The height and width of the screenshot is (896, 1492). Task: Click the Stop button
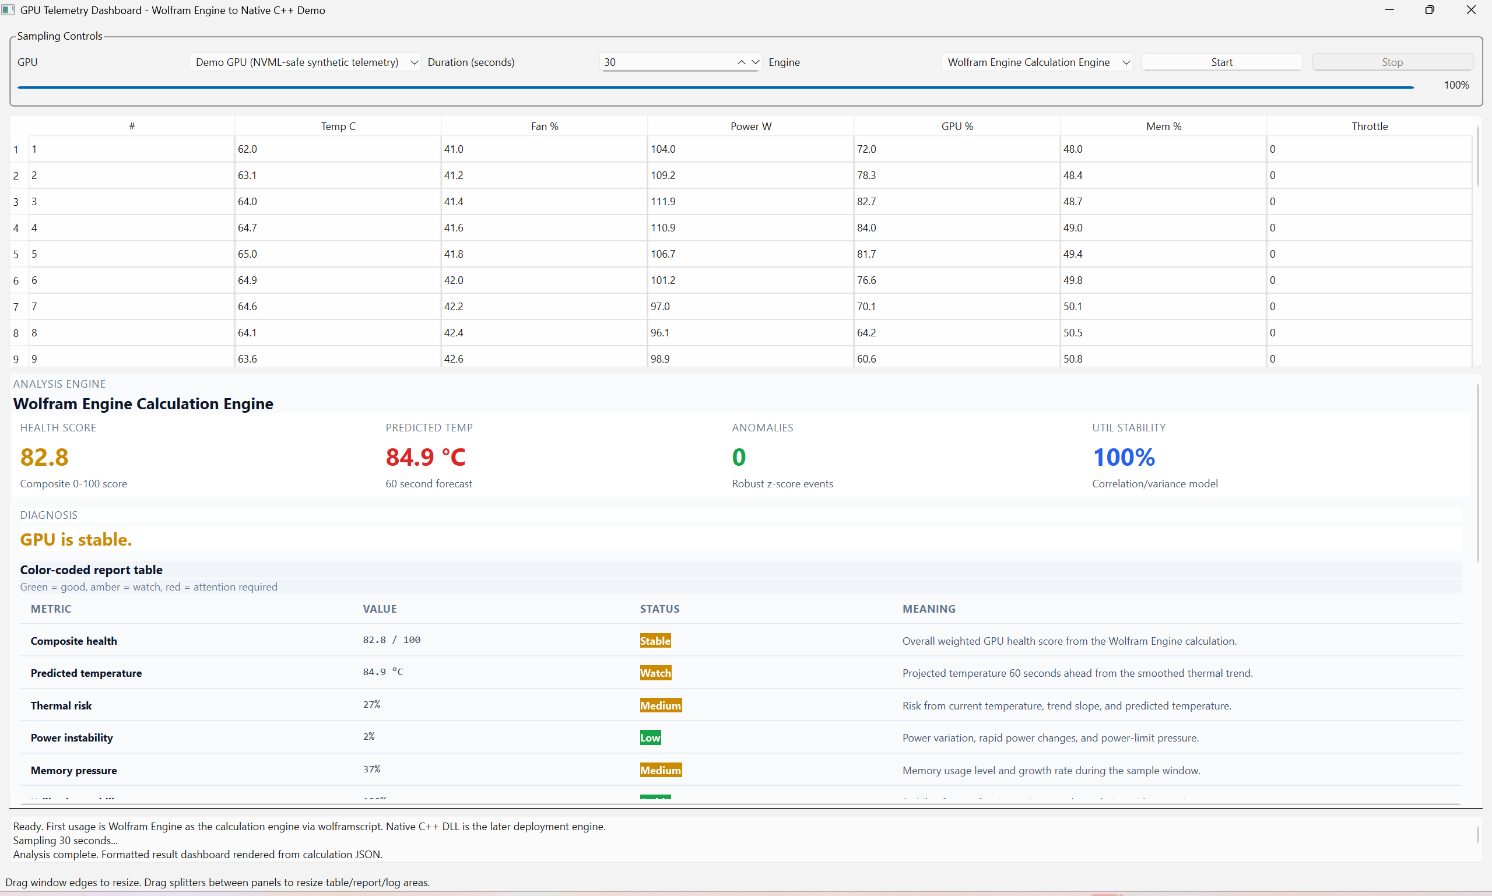click(x=1392, y=62)
